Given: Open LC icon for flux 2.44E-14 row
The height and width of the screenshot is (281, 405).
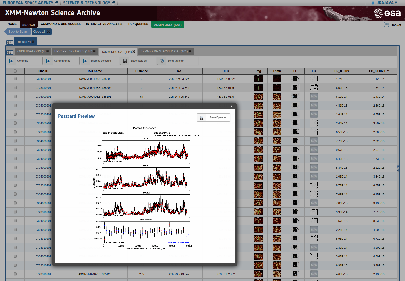Looking at the screenshot, I should pos(314,123).
